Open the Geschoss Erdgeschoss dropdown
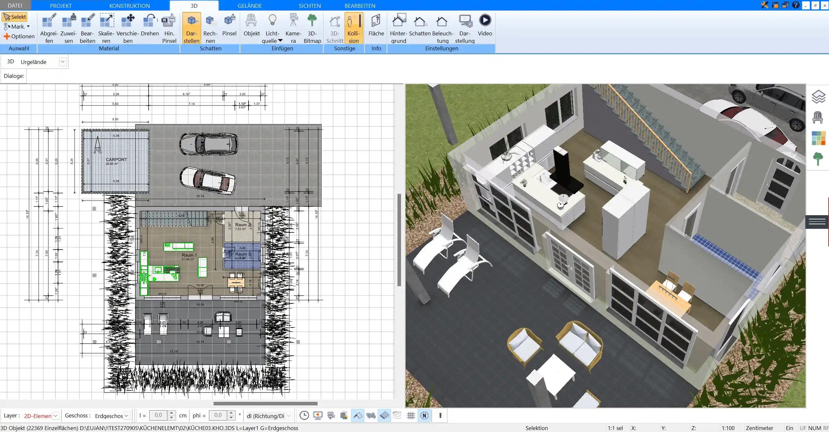 coord(127,416)
